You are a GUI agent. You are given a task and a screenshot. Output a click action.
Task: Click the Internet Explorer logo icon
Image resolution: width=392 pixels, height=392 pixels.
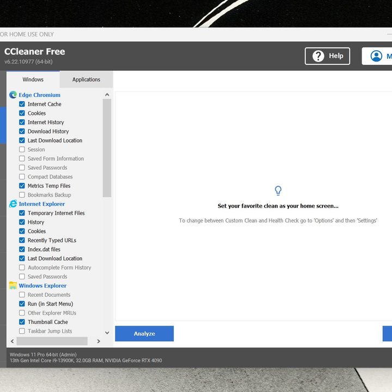13,204
